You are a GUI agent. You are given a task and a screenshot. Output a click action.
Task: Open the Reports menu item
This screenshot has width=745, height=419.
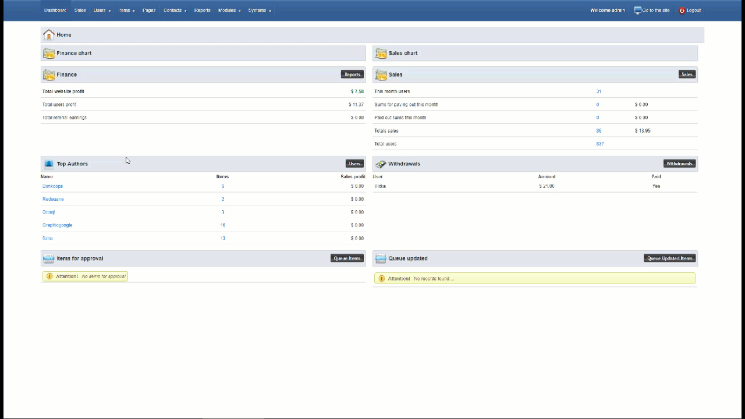(x=202, y=10)
